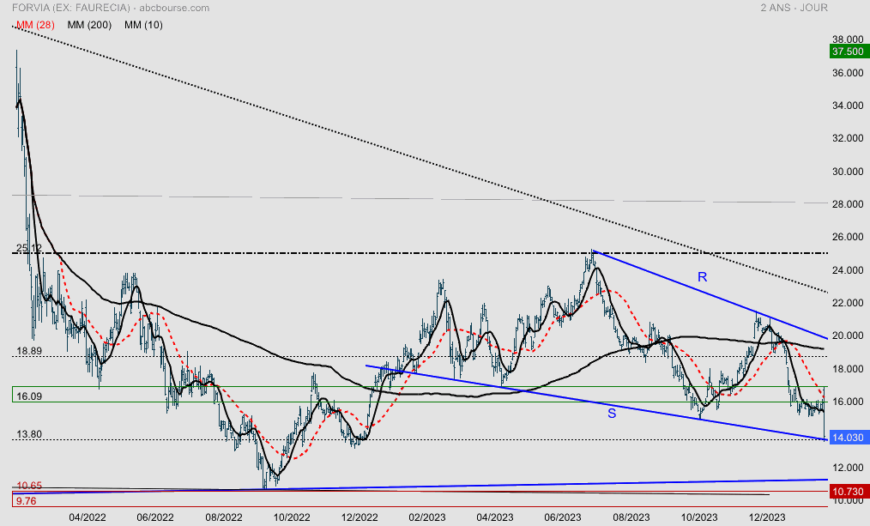Click the FORVIA (EX: FAURECIA) chart title
The width and height of the screenshot is (870, 526).
71,8
